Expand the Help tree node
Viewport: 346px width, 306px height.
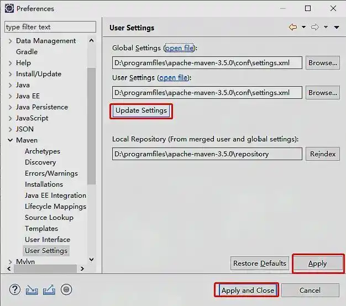[10, 63]
